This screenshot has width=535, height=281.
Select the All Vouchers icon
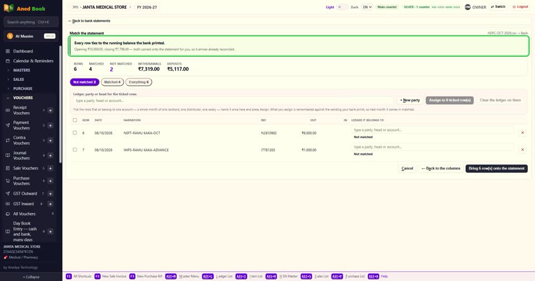[7, 214]
